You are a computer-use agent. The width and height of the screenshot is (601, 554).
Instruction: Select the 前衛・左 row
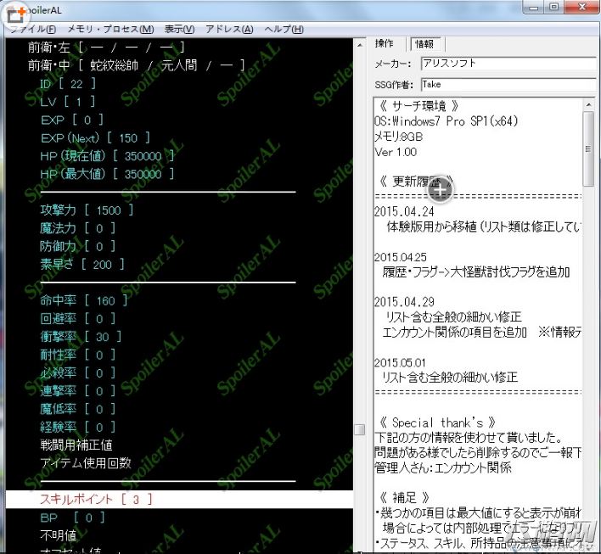click(x=106, y=48)
